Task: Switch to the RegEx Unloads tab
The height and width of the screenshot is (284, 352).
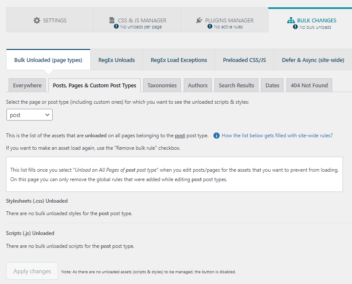Action: click(116, 60)
